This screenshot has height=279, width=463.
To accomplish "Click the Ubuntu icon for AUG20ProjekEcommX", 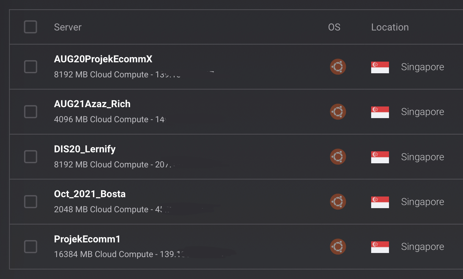I will [x=338, y=67].
